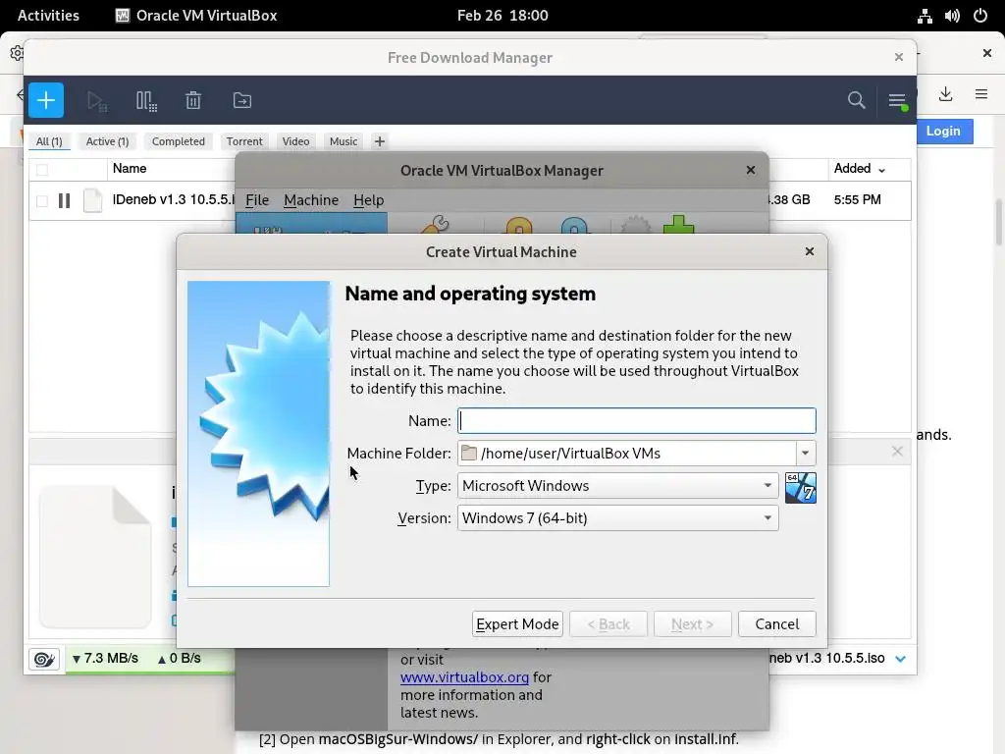Delete selected download with trash icon
The height and width of the screenshot is (754, 1005).
click(x=193, y=100)
